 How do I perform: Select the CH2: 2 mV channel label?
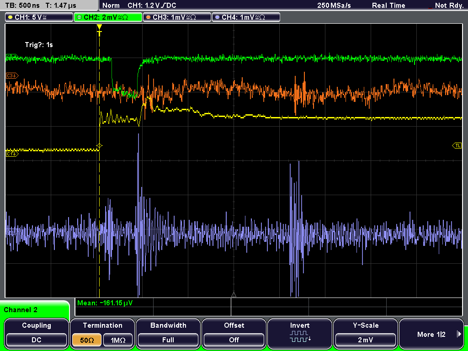108,17
